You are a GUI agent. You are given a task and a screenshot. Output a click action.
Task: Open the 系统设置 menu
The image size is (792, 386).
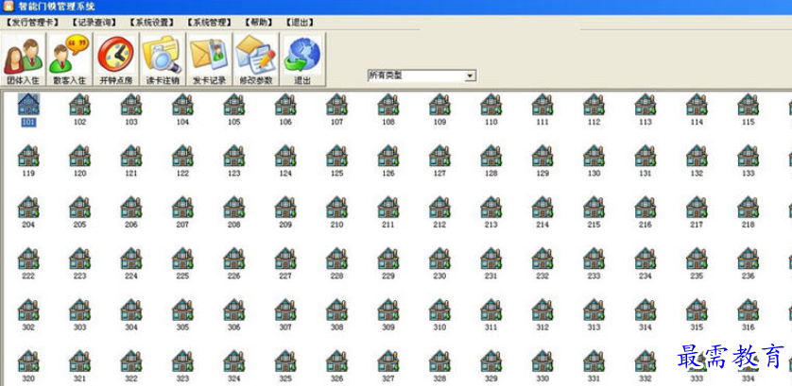151,23
